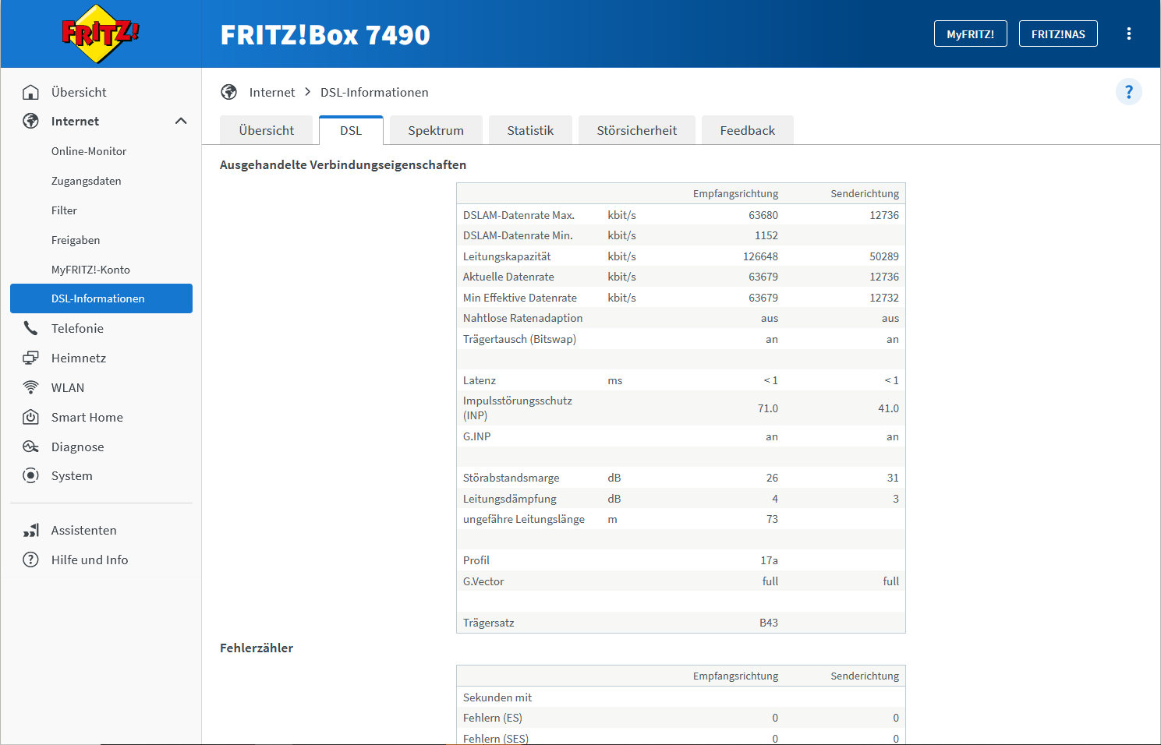The height and width of the screenshot is (745, 1161).
Task: Click the WLAN wifi icon
Action: point(30,387)
